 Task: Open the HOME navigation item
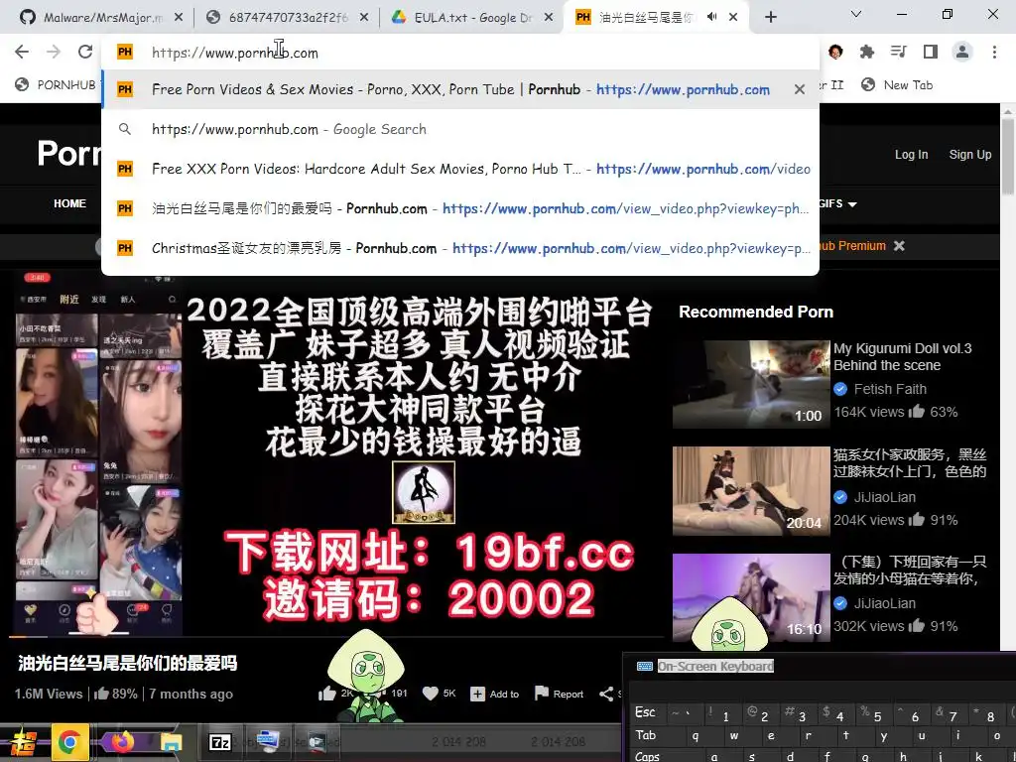click(x=70, y=203)
